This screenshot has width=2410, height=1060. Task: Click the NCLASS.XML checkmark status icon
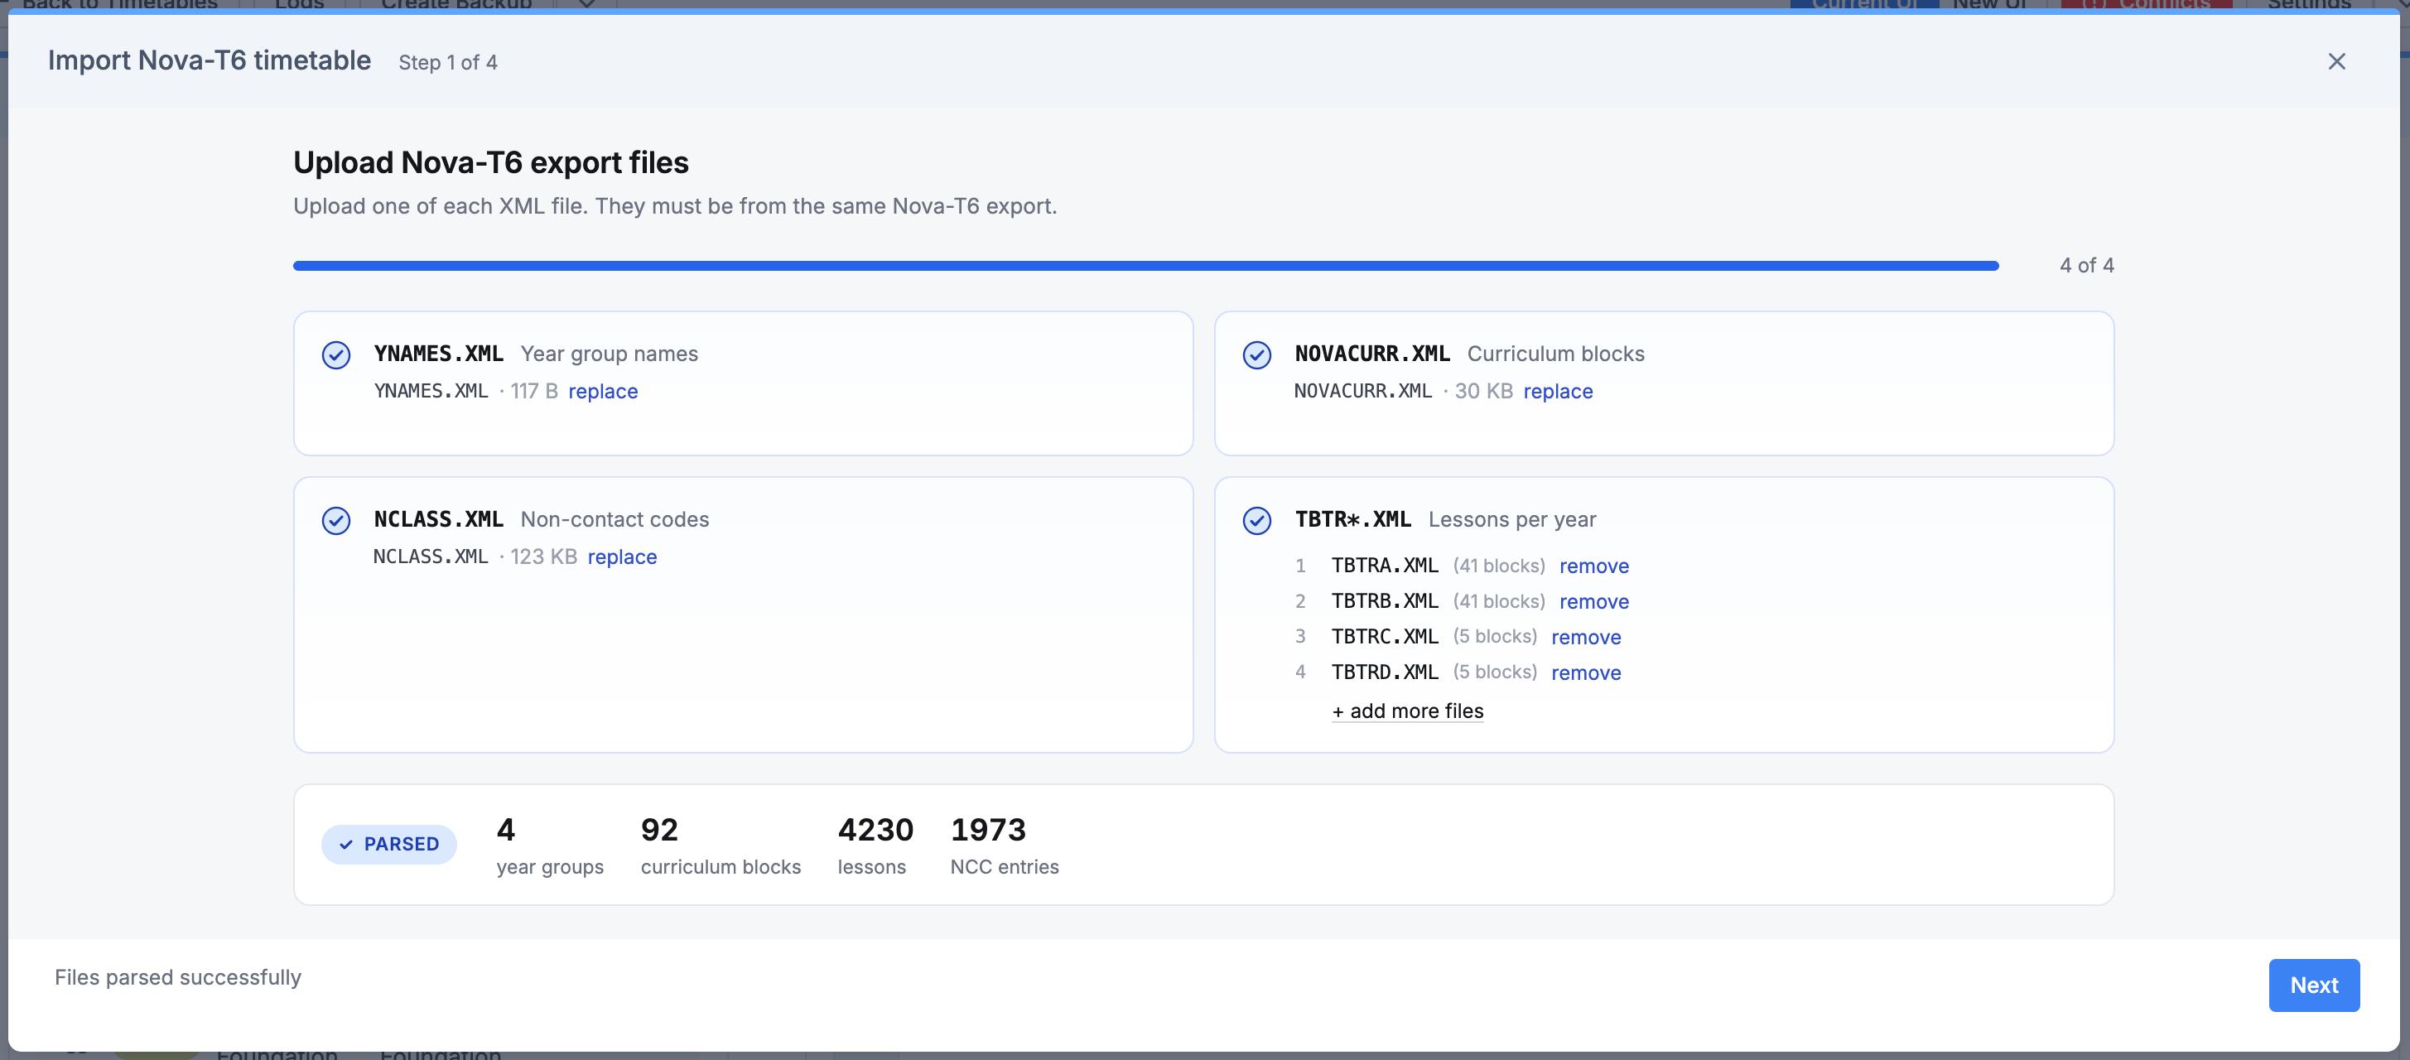click(x=336, y=521)
